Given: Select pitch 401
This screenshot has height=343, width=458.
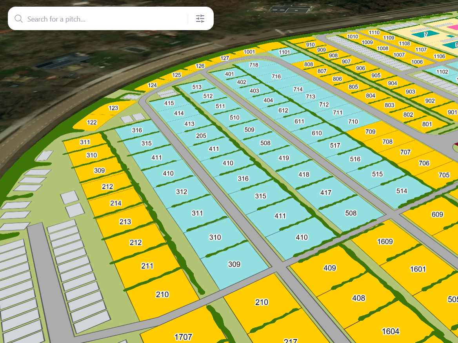Looking at the screenshot, I should pos(229,74).
